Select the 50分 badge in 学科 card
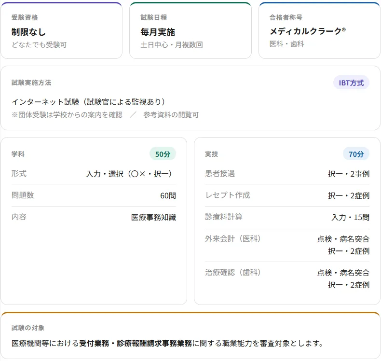The image size is (381, 361). 163,154
